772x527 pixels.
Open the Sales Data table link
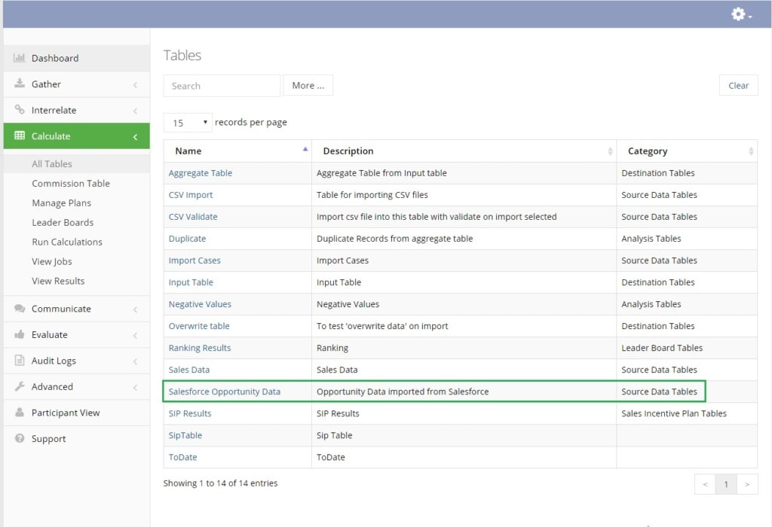point(189,370)
